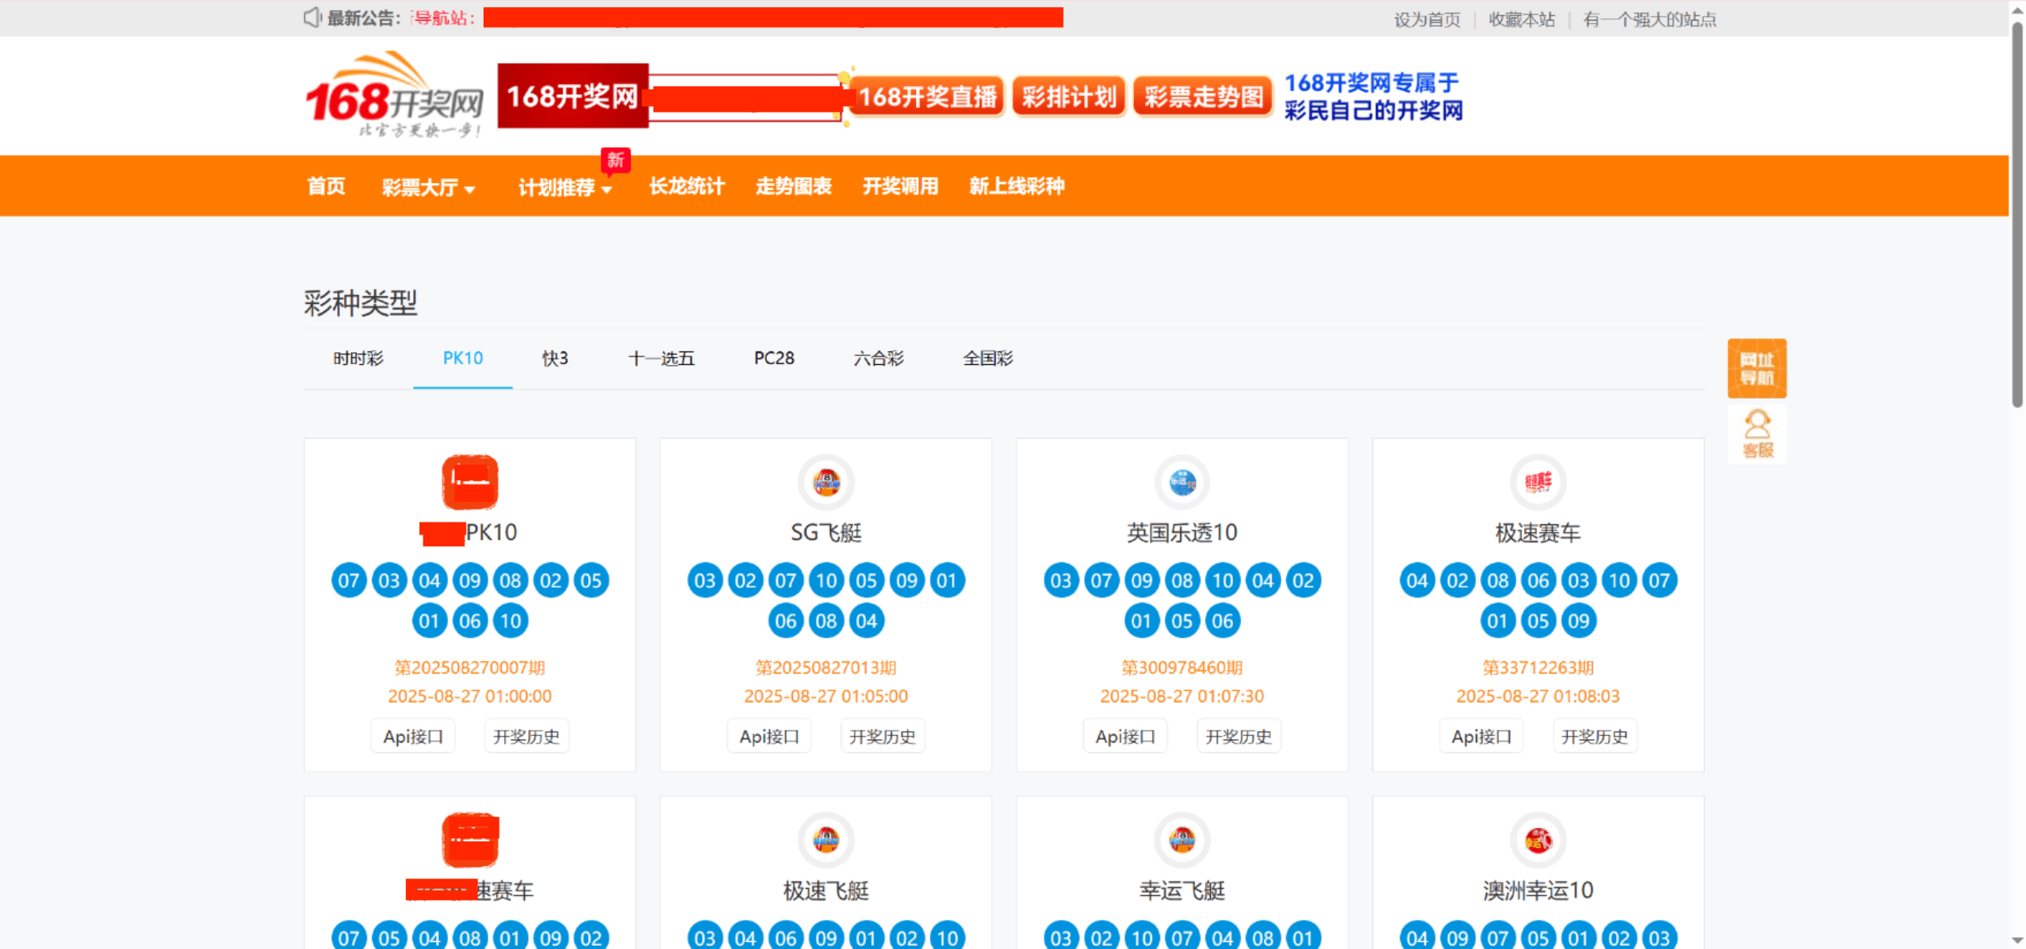Click the 网址导航 side button icon
Viewport: 2026px width, 949px height.
click(x=1757, y=369)
